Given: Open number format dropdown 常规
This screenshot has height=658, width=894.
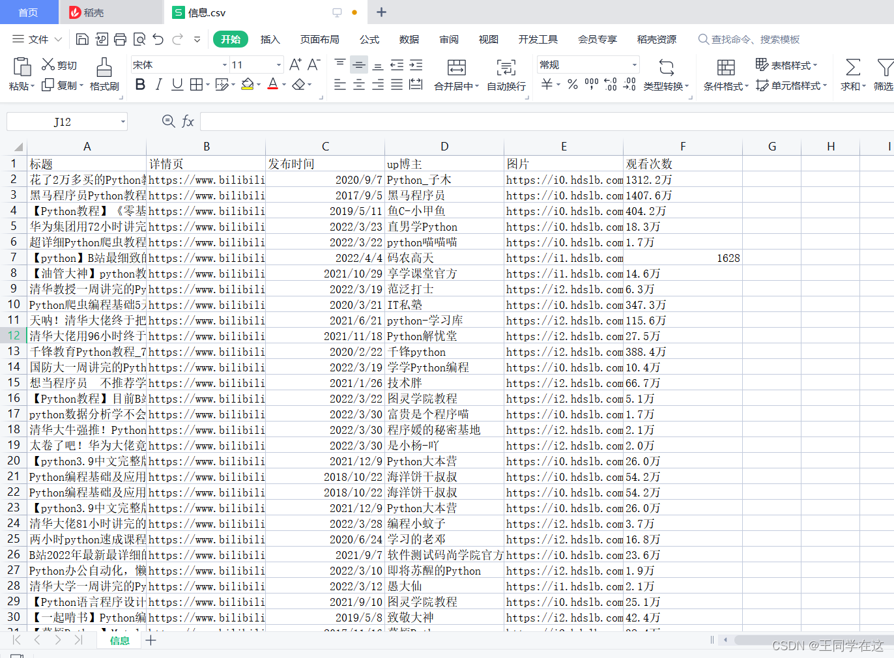Looking at the screenshot, I should click(634, 64).
